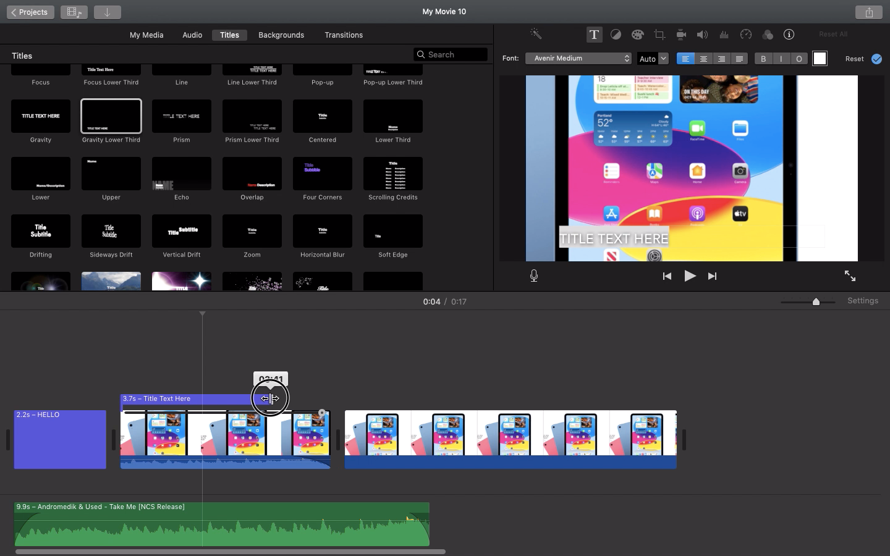Screen dimensions: 890x556
Task: Click the TITLE TEXT HERE viewer text
Action: click(x=614, y=238)
